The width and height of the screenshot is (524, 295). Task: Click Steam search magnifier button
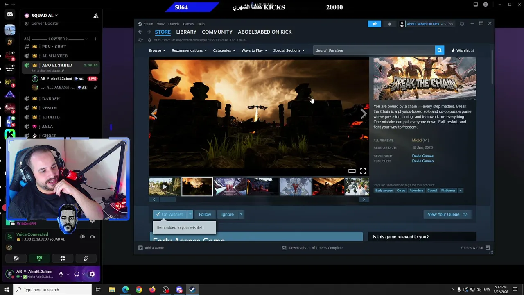(x=440, y=50)
